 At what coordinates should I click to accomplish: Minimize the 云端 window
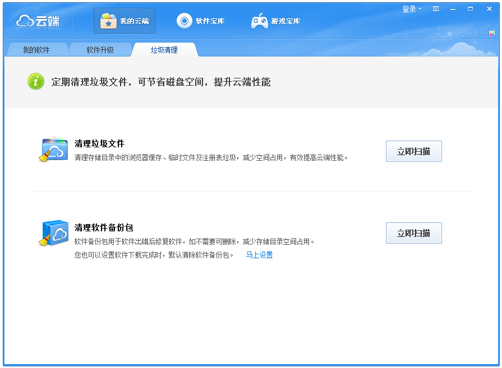click(x=453, y=9)
